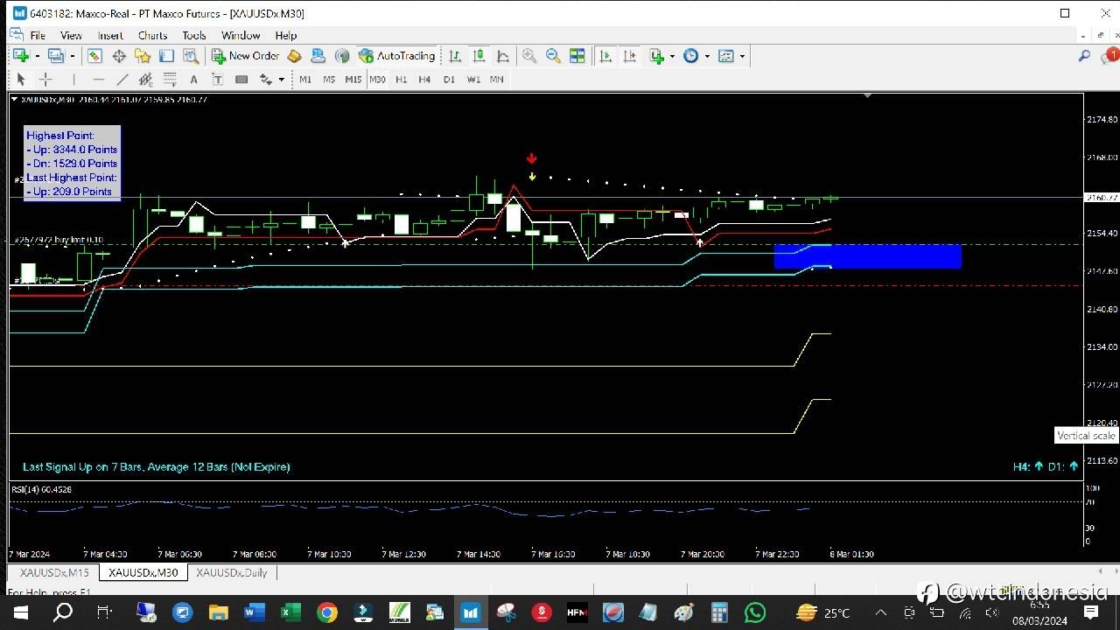
Task: Click the New Order button
Action: 245,56
